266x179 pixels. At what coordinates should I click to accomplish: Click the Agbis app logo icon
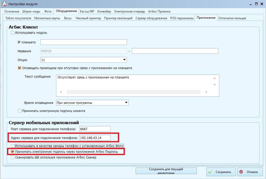(x=4, y=4)
